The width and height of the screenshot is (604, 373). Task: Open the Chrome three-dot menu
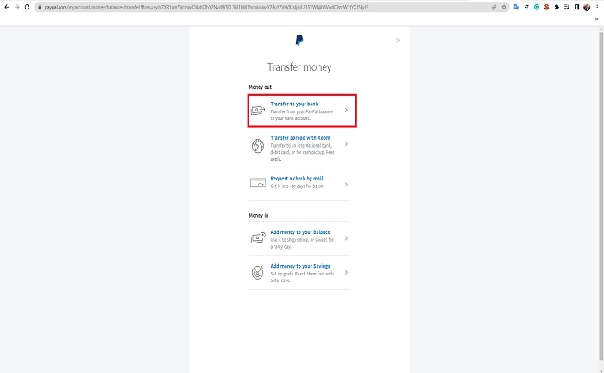[597, 7]
